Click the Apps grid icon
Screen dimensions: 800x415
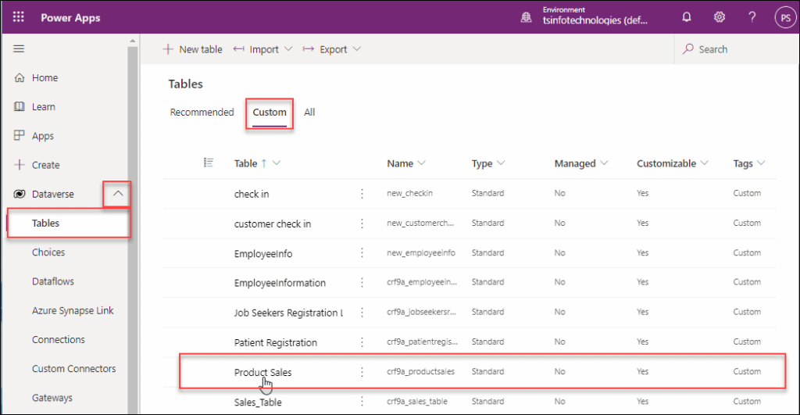(x=20, y=136)
